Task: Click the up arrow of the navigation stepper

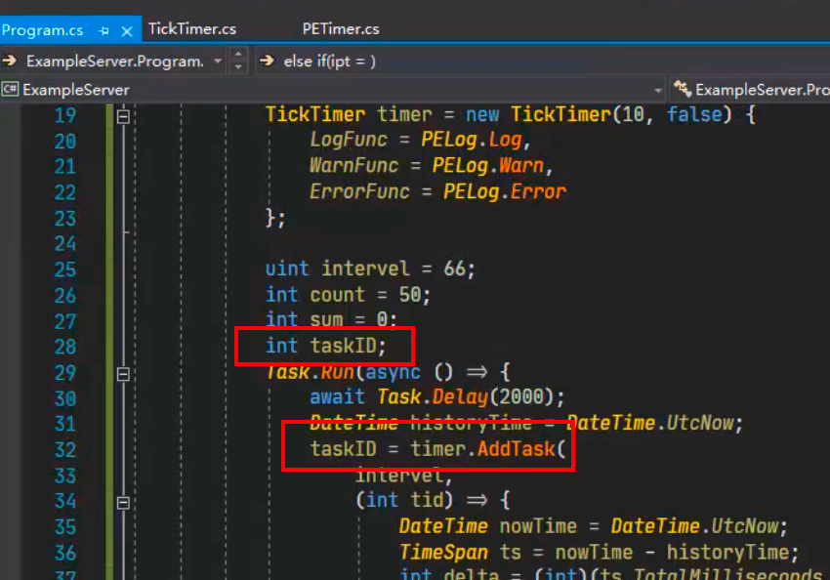Action: [239, 55]
